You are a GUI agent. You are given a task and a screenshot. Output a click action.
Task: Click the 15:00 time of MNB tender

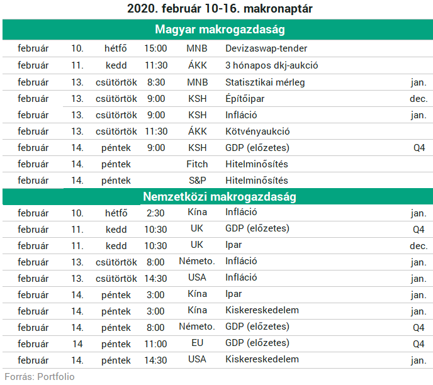(x=155, y=48)
